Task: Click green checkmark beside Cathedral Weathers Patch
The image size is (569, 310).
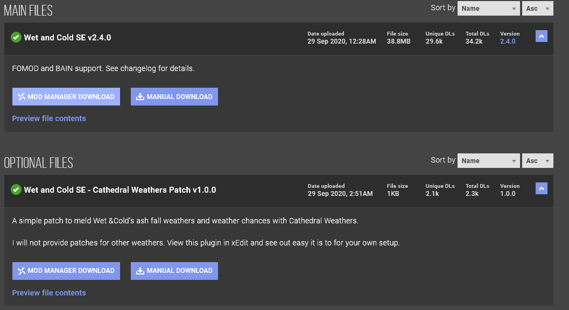Action: [16, 189]
